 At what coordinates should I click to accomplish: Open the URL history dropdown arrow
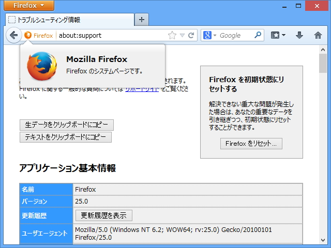click(182, 36)
